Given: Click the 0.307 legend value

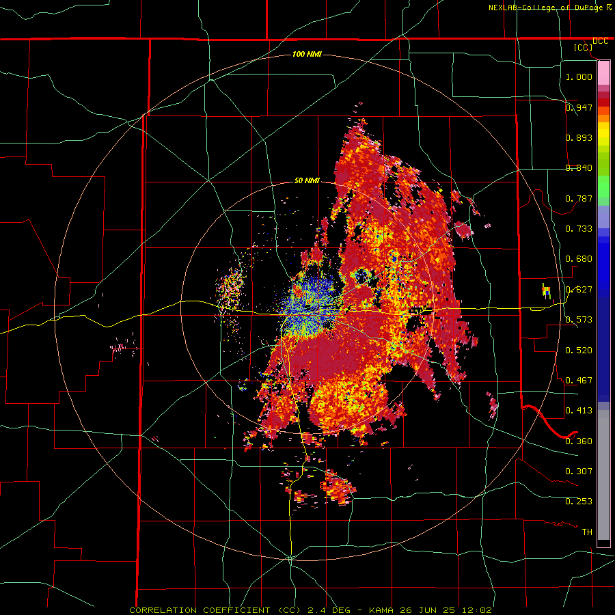Looking at the screenshot, I should (x=579, y=471).
